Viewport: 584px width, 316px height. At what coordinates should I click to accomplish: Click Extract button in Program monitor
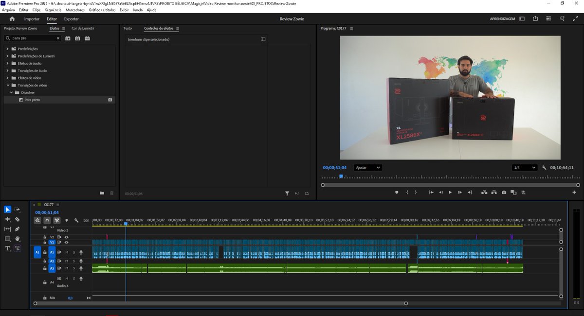(x=494, y=193)
